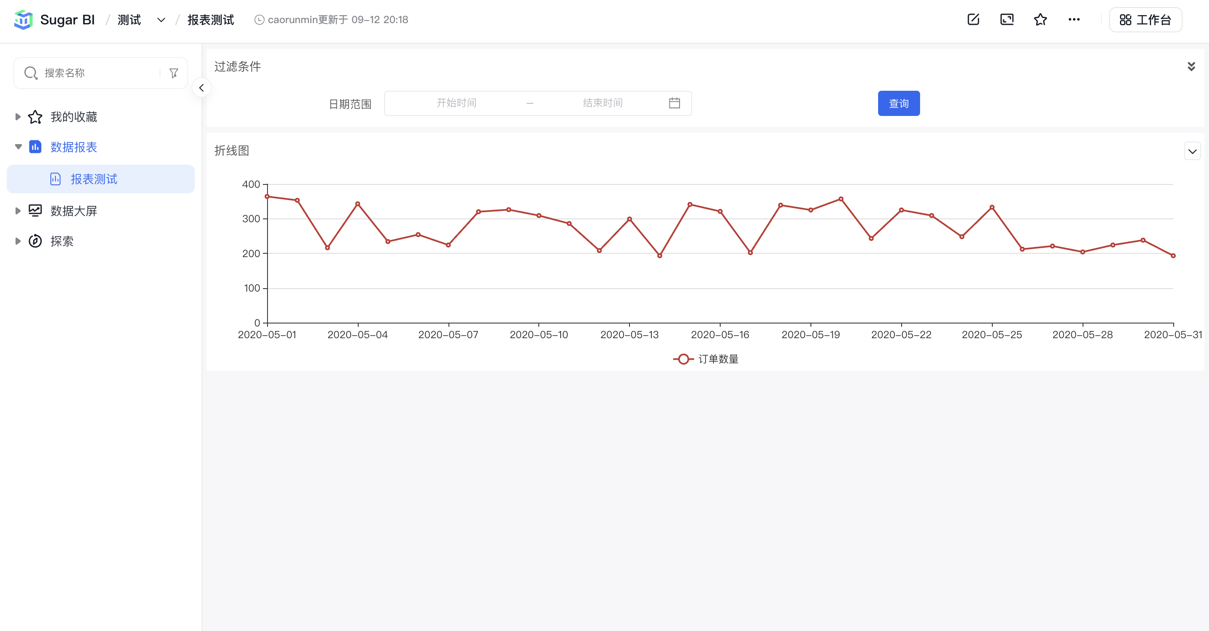This screenshot has height=631, width=1209.
Task: Click the 结束时间 end date field
Action: click(x=603, y=103)
